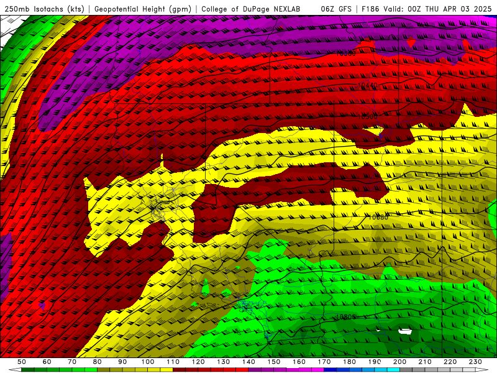Click the 'Valid: 00Z THU APR 03 2025' text
Screen dimensions: 497x373
click(437, 9)
